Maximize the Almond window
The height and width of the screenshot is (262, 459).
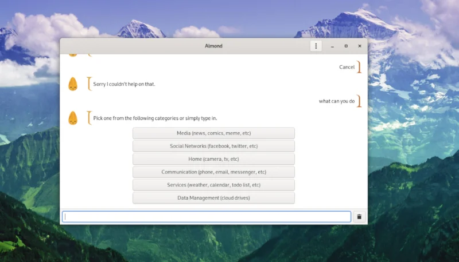(x=346, y=46)
